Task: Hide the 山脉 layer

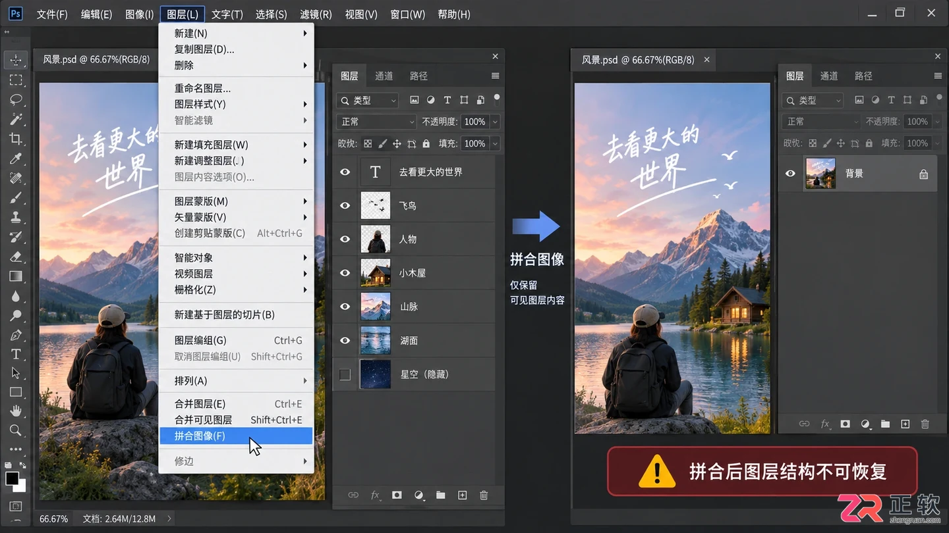Action: coord(345,307)
